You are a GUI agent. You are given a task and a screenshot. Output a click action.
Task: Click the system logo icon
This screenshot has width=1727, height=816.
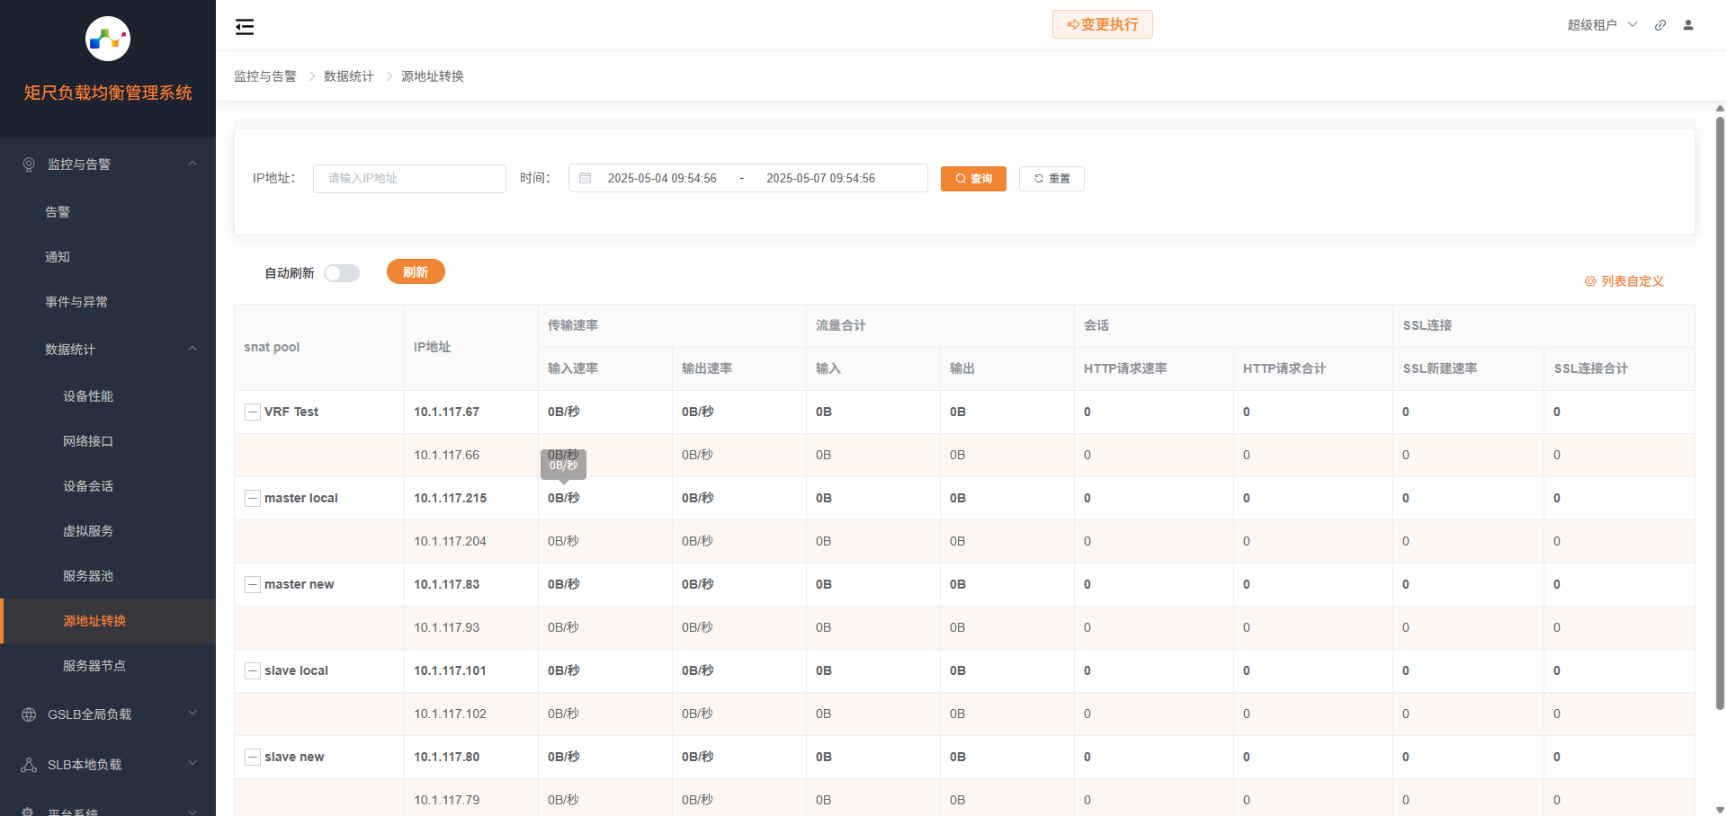click(108, 39)
